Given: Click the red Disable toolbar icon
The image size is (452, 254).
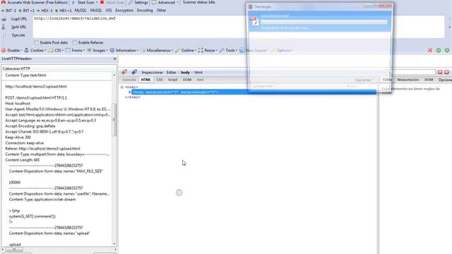Looking at the screenshot, I should [4, 50].
